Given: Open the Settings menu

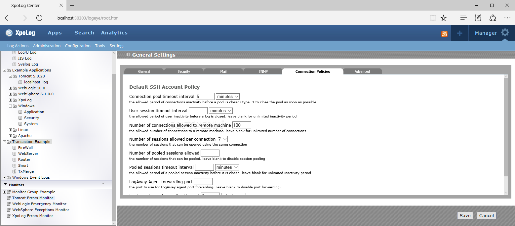Looking at the screenshot, I should coord(117,46).
